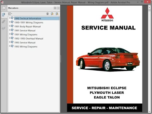The image size is (152, 114).
Task: Jump to 1993 Service Manual bookmark
Action: 25,42
